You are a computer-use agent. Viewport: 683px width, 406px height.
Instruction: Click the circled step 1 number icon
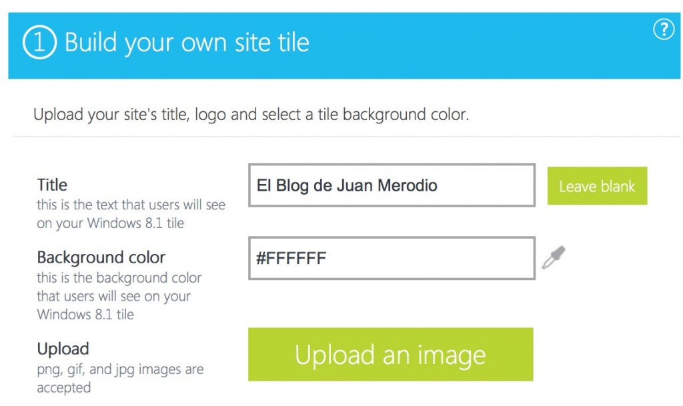click(x=39, y=43)
